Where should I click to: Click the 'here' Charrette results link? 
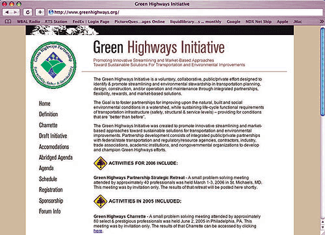click(x=97, y=231)
